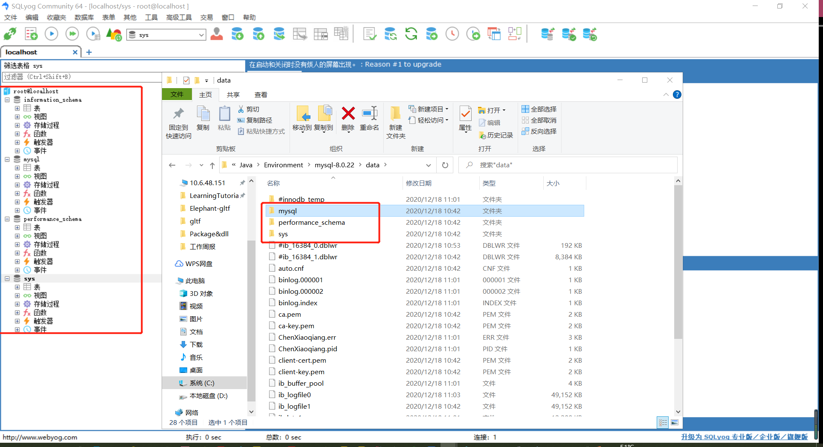Click the 'Reason #1 to upgrade' banner link
Viewport: 823px width, 447px height.
coord(401,64)
